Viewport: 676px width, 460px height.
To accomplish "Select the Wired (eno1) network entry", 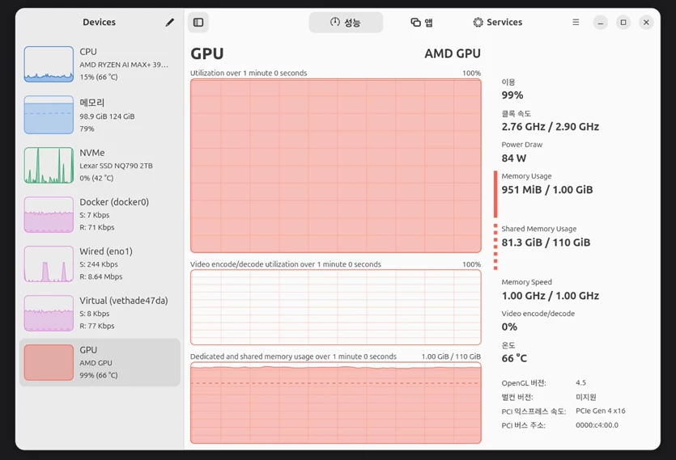I will point(100,264).
